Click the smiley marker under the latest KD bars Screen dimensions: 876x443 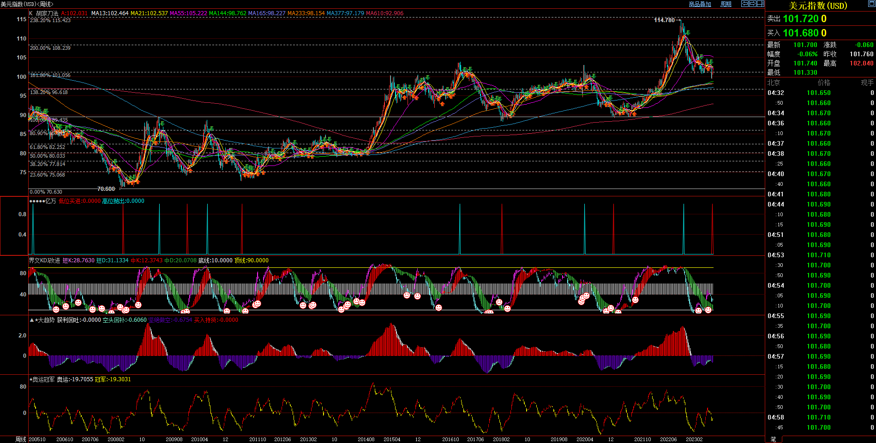708,310
